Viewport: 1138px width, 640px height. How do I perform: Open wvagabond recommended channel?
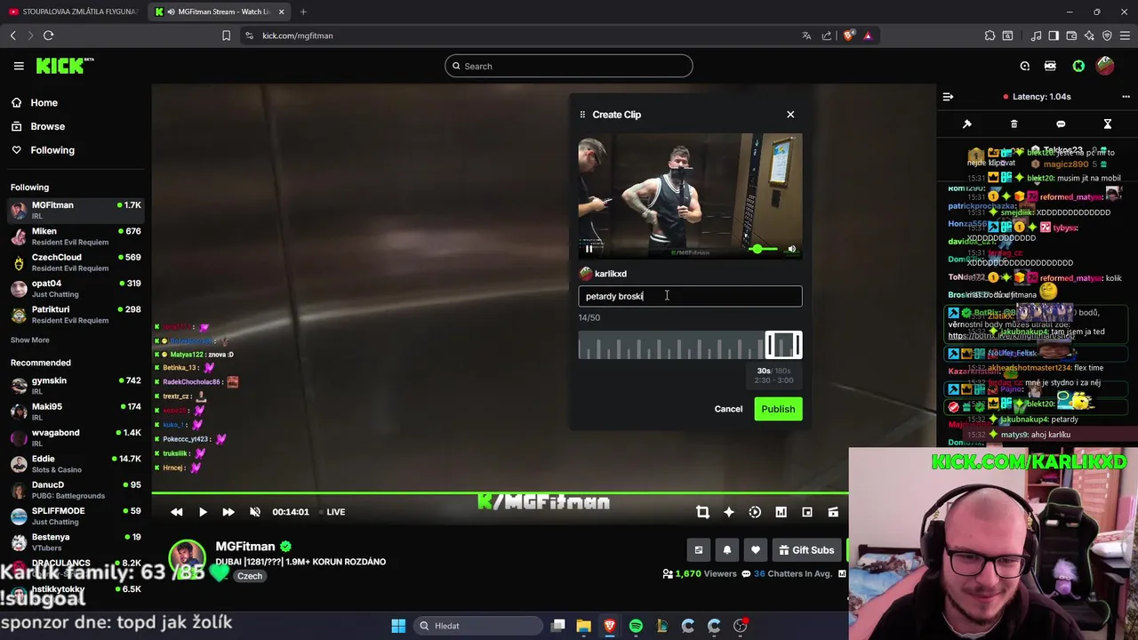click(x=76, y=438)
